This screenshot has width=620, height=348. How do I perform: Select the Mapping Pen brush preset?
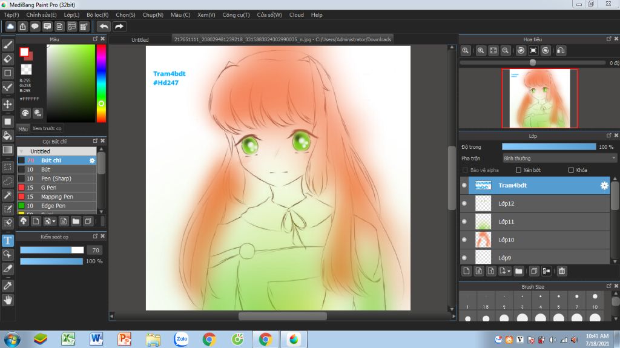coord(57,197)
